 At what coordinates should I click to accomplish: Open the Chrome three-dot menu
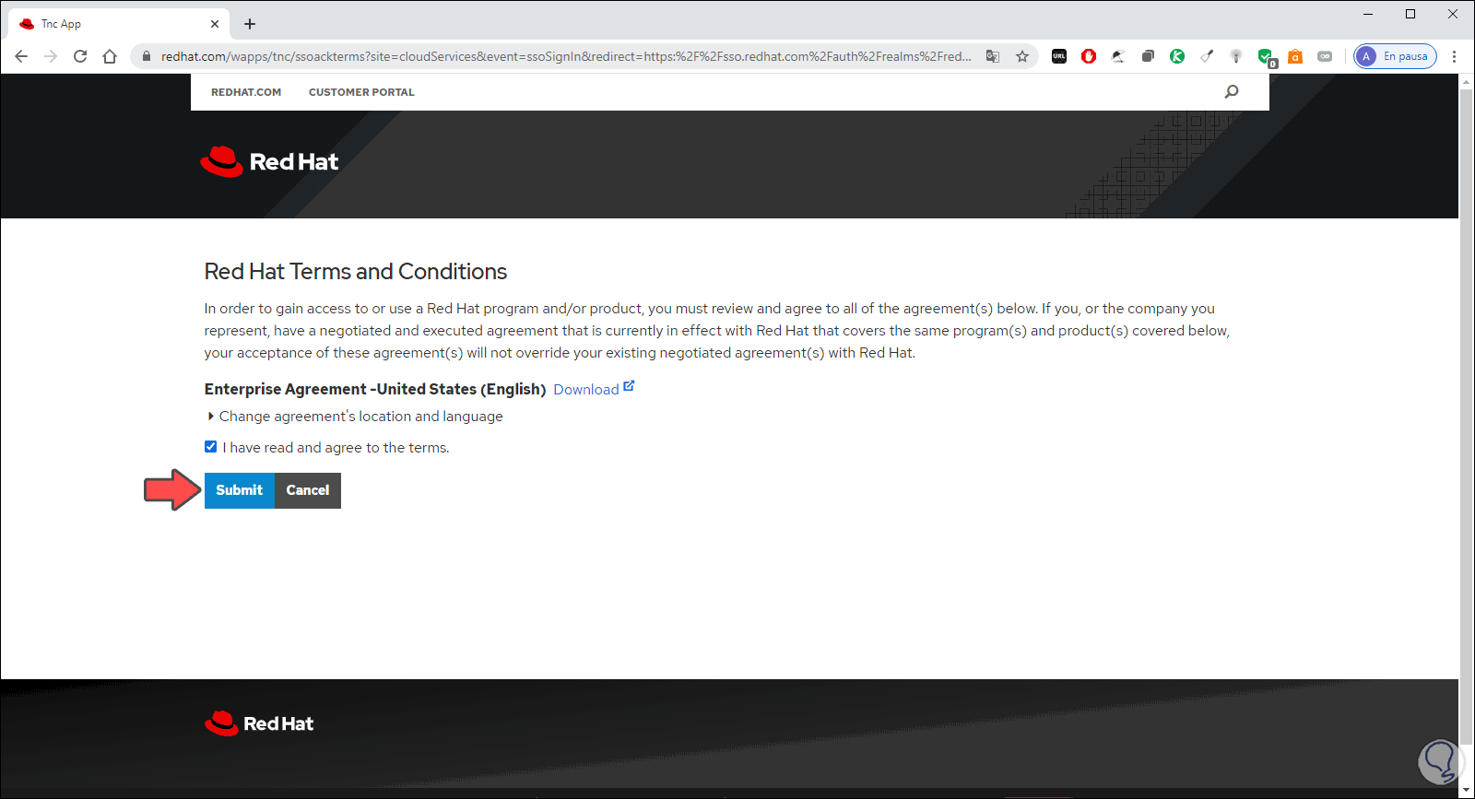[1454, 56]
